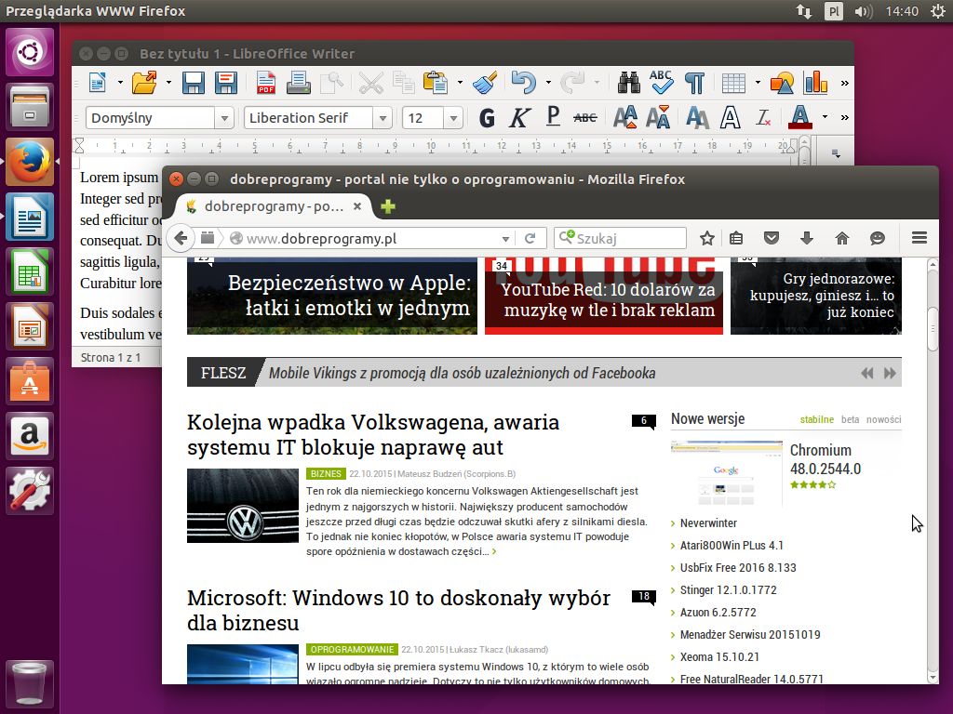953x714 pixels.
Task: Show next FLESZ news item
Action: pos(890,373)
